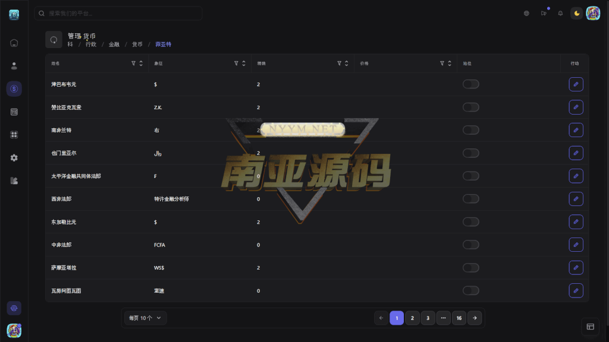Open the users icon in sidebar

(14, 66)
